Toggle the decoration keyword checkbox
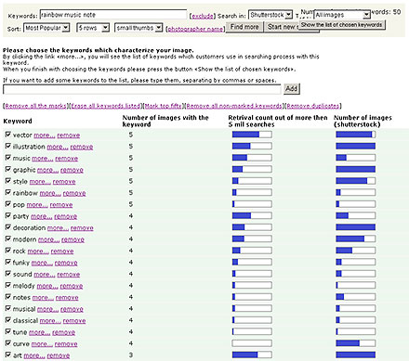 click(x=8, y=227)
